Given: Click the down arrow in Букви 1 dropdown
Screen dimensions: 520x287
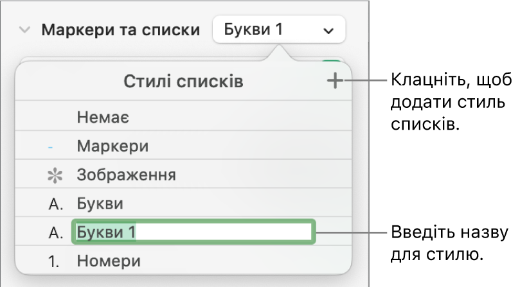Looking at the screenshot, I should coord(328,30).
